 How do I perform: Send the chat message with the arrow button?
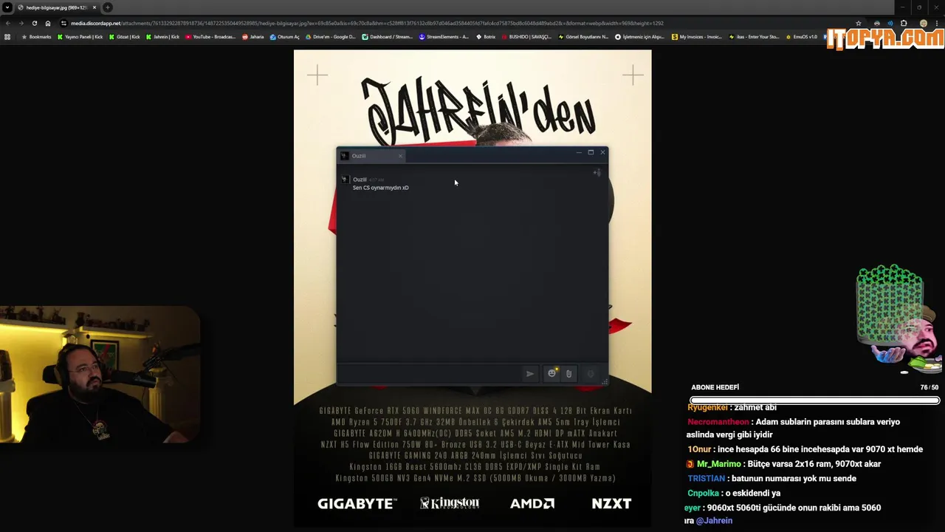point(529,374)
